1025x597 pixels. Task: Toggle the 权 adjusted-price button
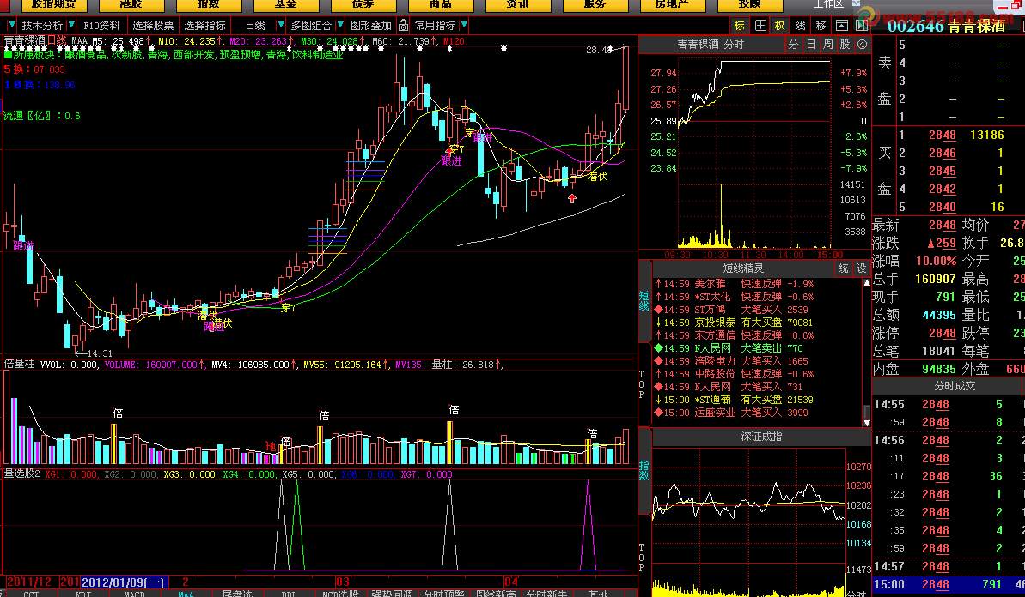tap(780, 26)
